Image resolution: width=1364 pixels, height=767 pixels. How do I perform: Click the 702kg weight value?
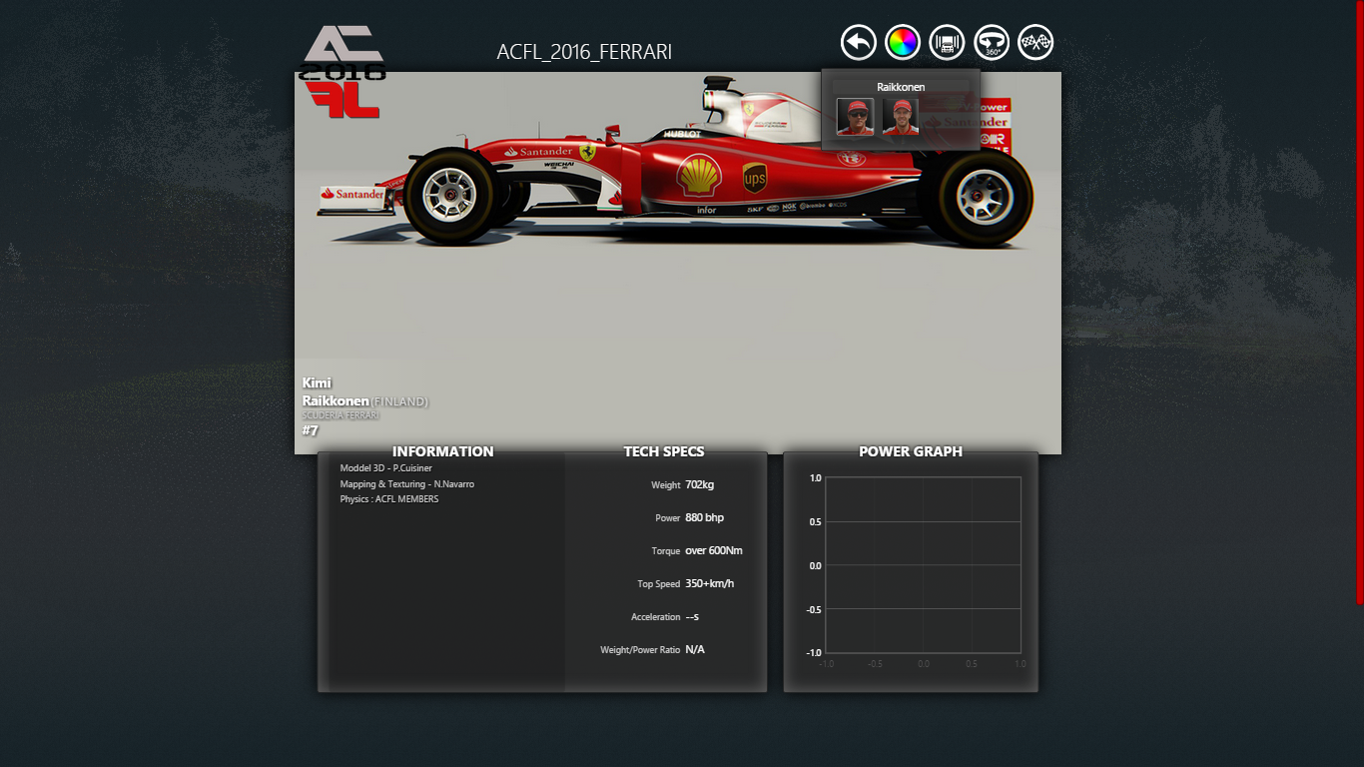tap(699, 484)
